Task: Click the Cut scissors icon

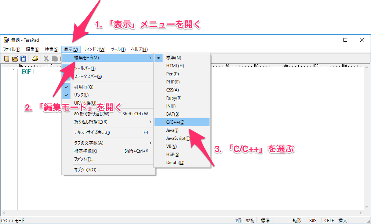Action: (46, 58)
